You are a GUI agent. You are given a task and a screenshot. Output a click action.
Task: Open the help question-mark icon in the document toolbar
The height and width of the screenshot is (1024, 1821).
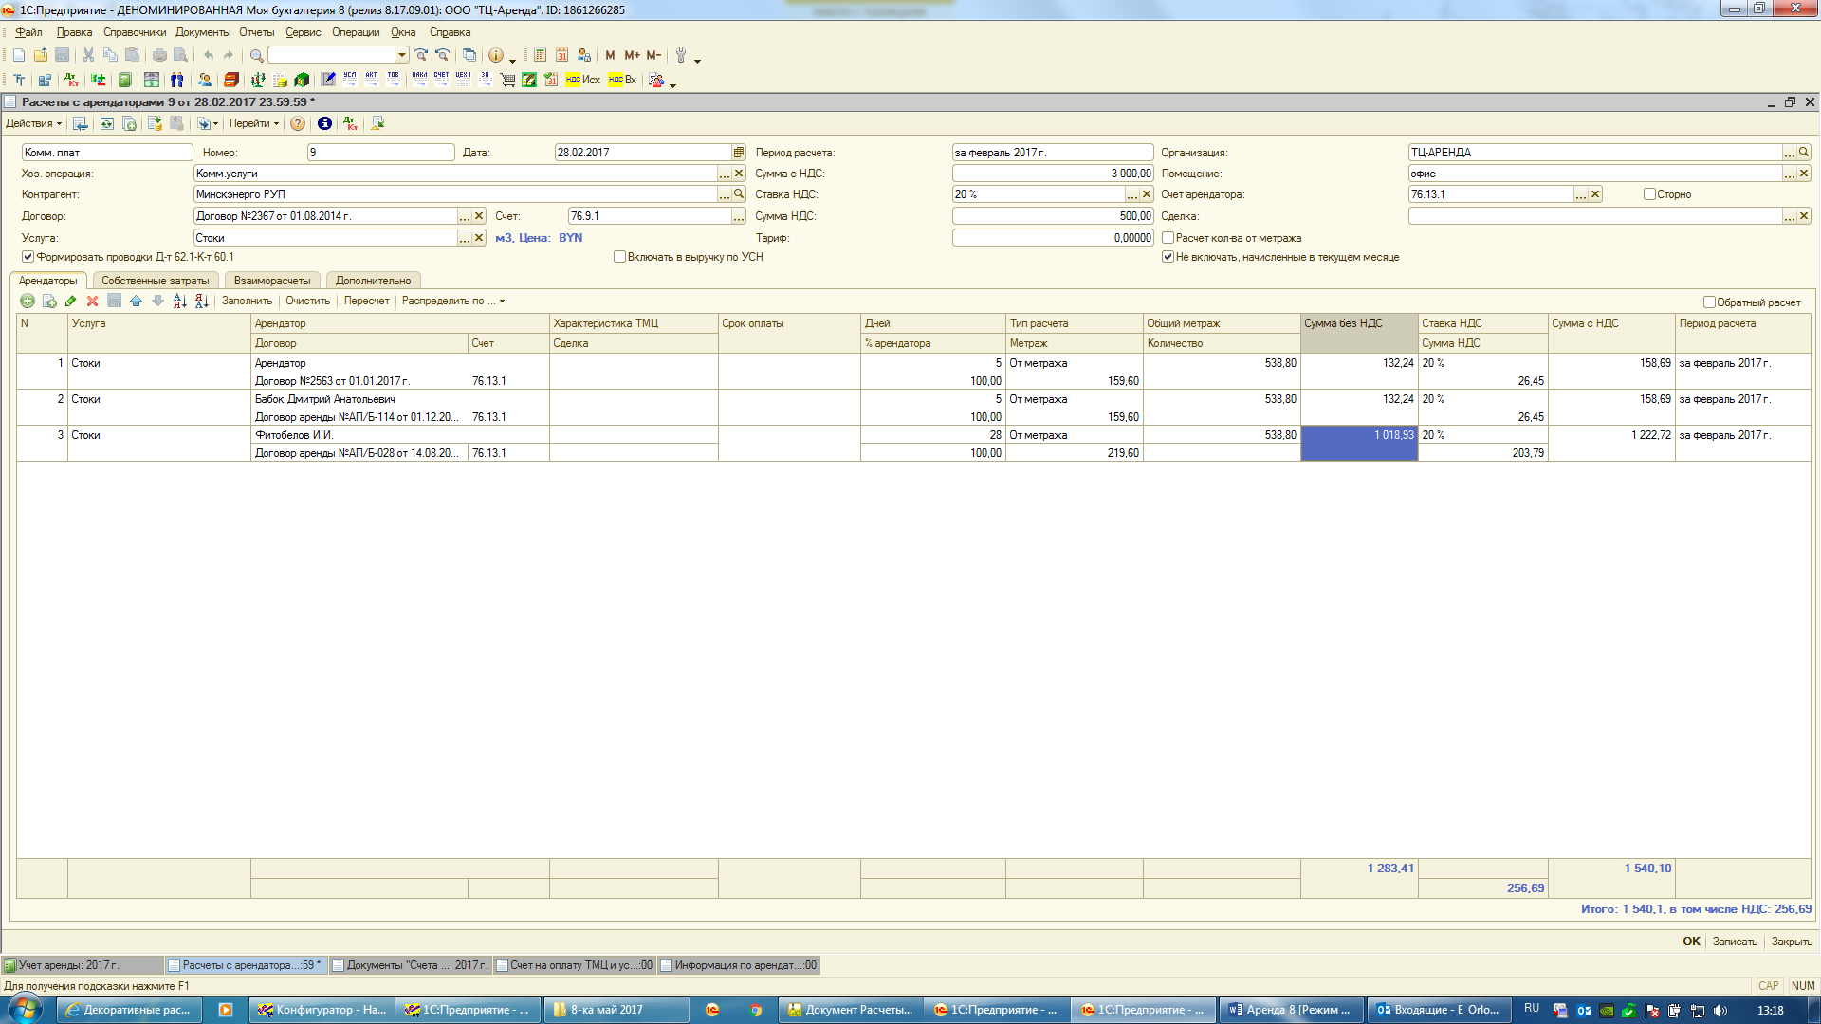(298, 123)
